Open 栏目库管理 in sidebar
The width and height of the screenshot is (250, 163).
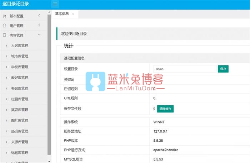20,99
